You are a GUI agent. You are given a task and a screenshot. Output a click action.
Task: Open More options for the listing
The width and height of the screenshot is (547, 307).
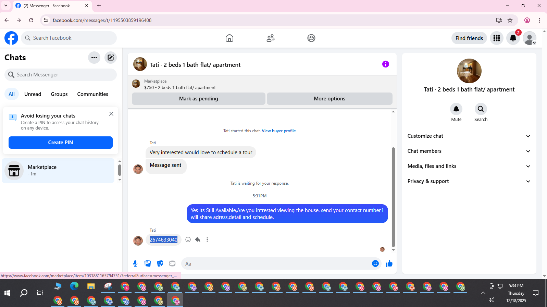pyautogui.click(x=330, y=99)
